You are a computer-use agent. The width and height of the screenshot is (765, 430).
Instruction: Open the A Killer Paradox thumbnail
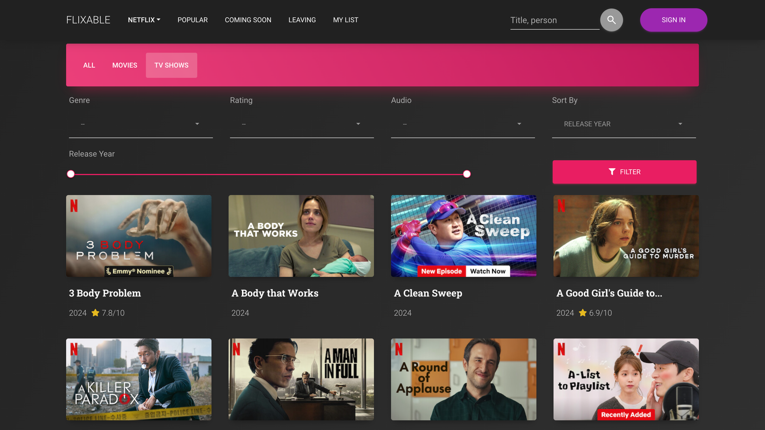pos(139,379)
